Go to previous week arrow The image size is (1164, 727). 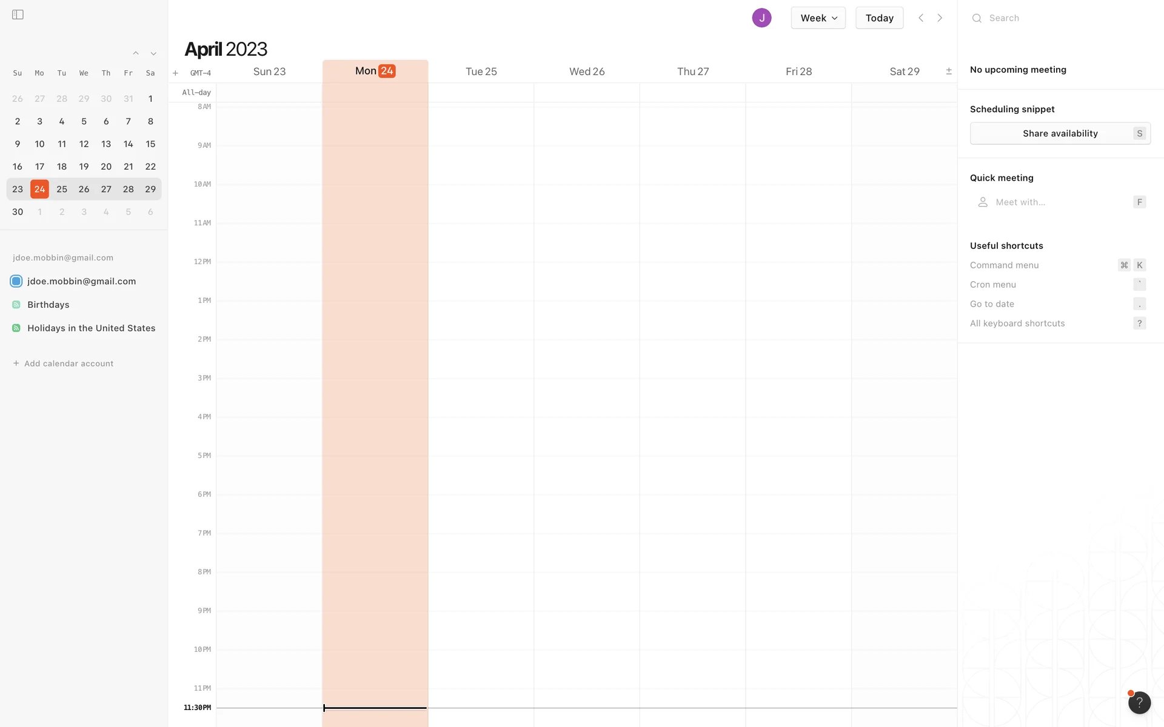(921, 18)
